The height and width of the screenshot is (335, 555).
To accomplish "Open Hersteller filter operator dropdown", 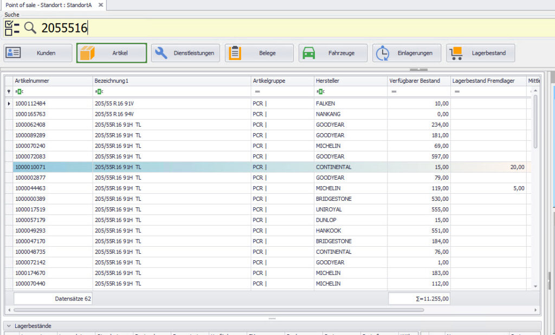I will pos(320,92).
